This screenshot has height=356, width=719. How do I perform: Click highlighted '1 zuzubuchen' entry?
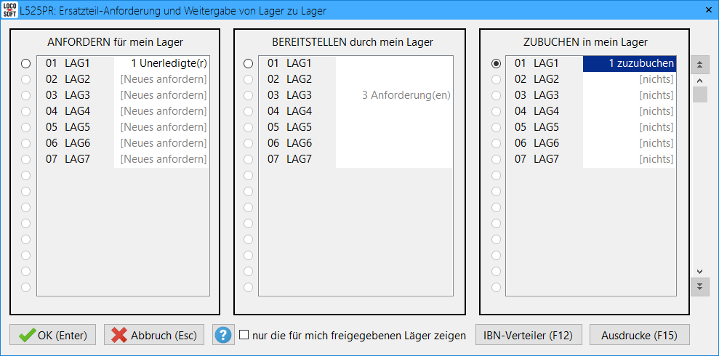click(630, 64)
